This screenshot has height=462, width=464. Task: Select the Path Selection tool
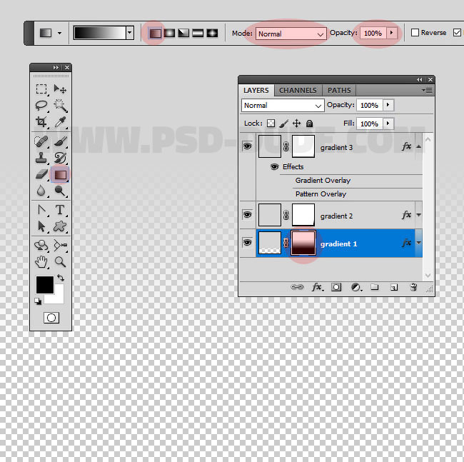coord(41,226)
